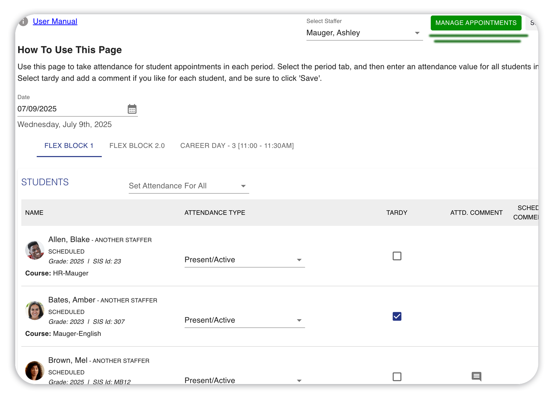Click Brown, Mel's profile photo
The width and height of the screenshot is (553, 400).
[35, 371]
